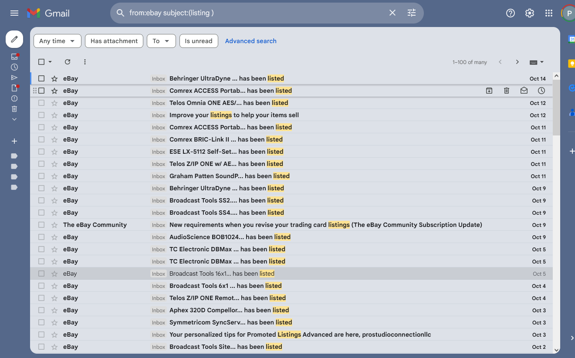The height and width of the screenshot is (358, 575).
Task: Star the Telos Omnia ONE email
Action: (54, 103)
